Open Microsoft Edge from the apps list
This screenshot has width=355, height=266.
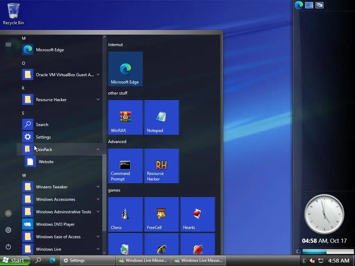pyautogui.click(x=59, y=50)
